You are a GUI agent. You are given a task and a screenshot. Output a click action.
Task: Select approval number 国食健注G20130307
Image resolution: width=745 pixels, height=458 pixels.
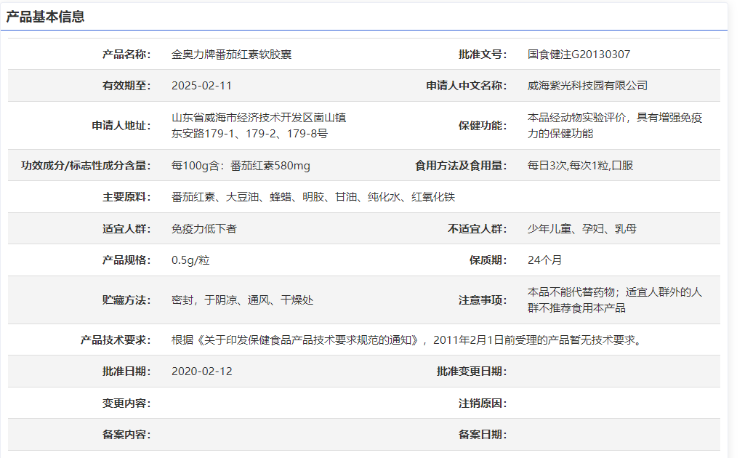pyautogui.click(x=579, y=55)
